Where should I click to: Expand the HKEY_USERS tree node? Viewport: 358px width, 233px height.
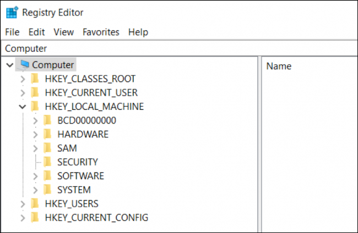click(22, 204)
